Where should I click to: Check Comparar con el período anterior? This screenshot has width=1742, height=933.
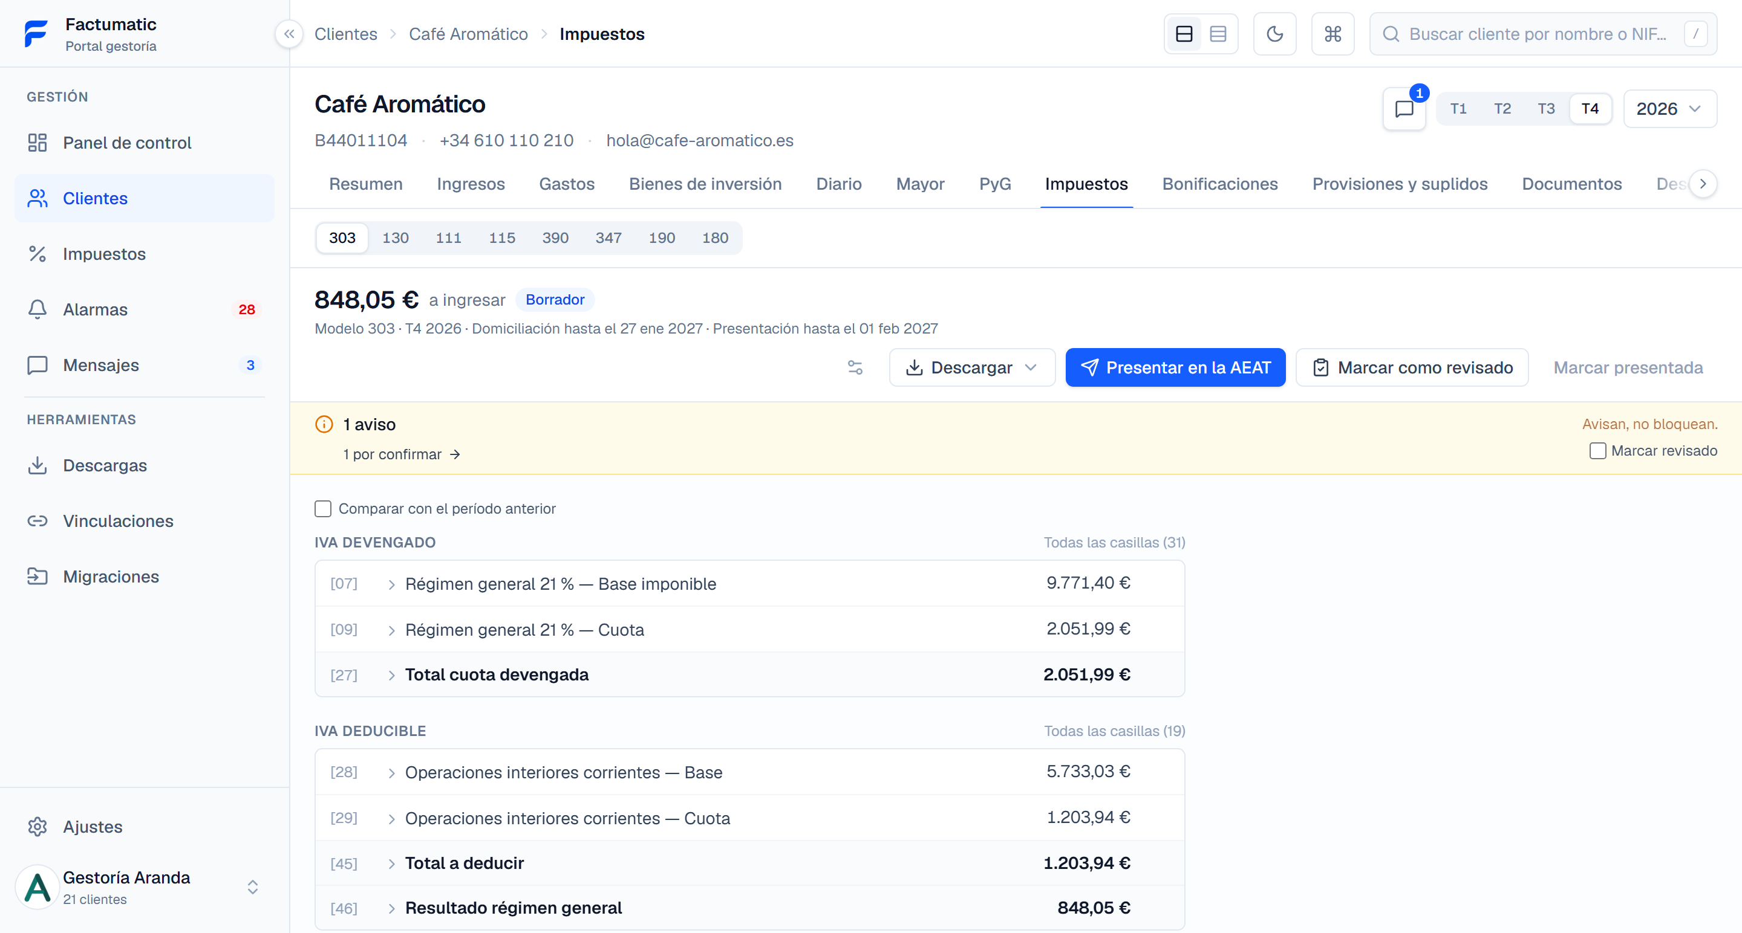point(323,509)
